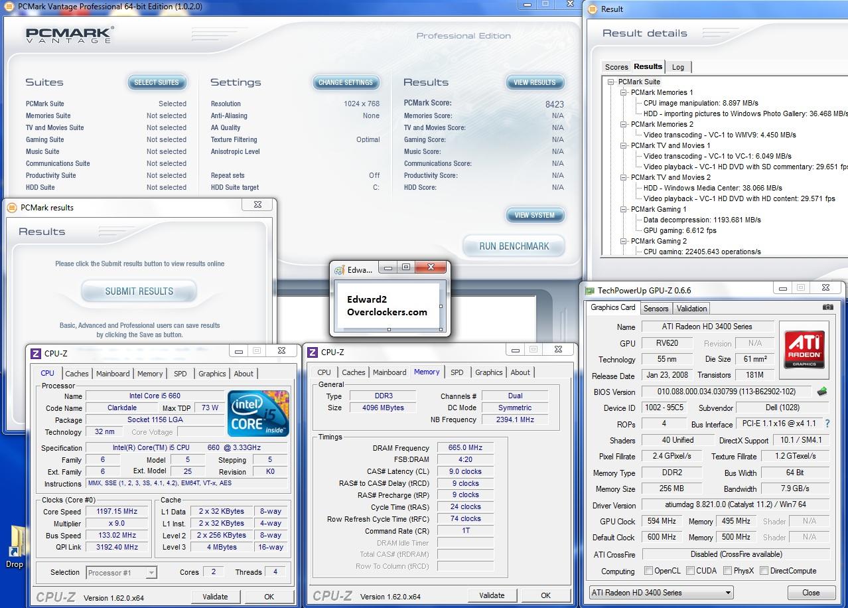Click the VIEW SYSTEM button
This screenshot has height=608, width=848.
pos(535,215)
